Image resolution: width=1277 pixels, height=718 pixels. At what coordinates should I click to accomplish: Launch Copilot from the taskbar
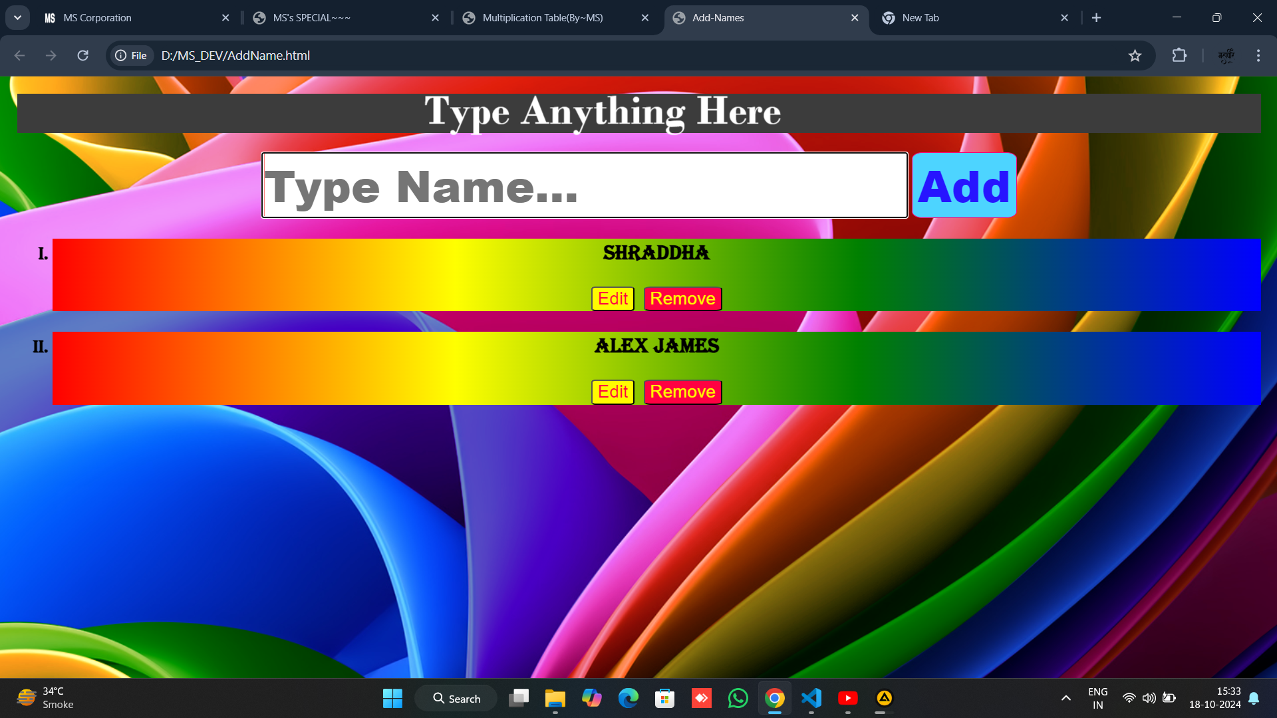pyautogui.click(x=591, y=698)
